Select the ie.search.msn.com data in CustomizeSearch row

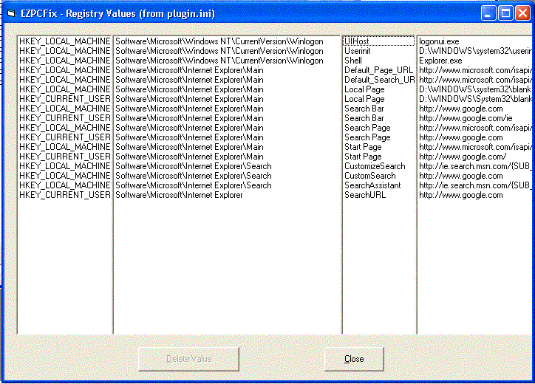[x=475, y=166]
